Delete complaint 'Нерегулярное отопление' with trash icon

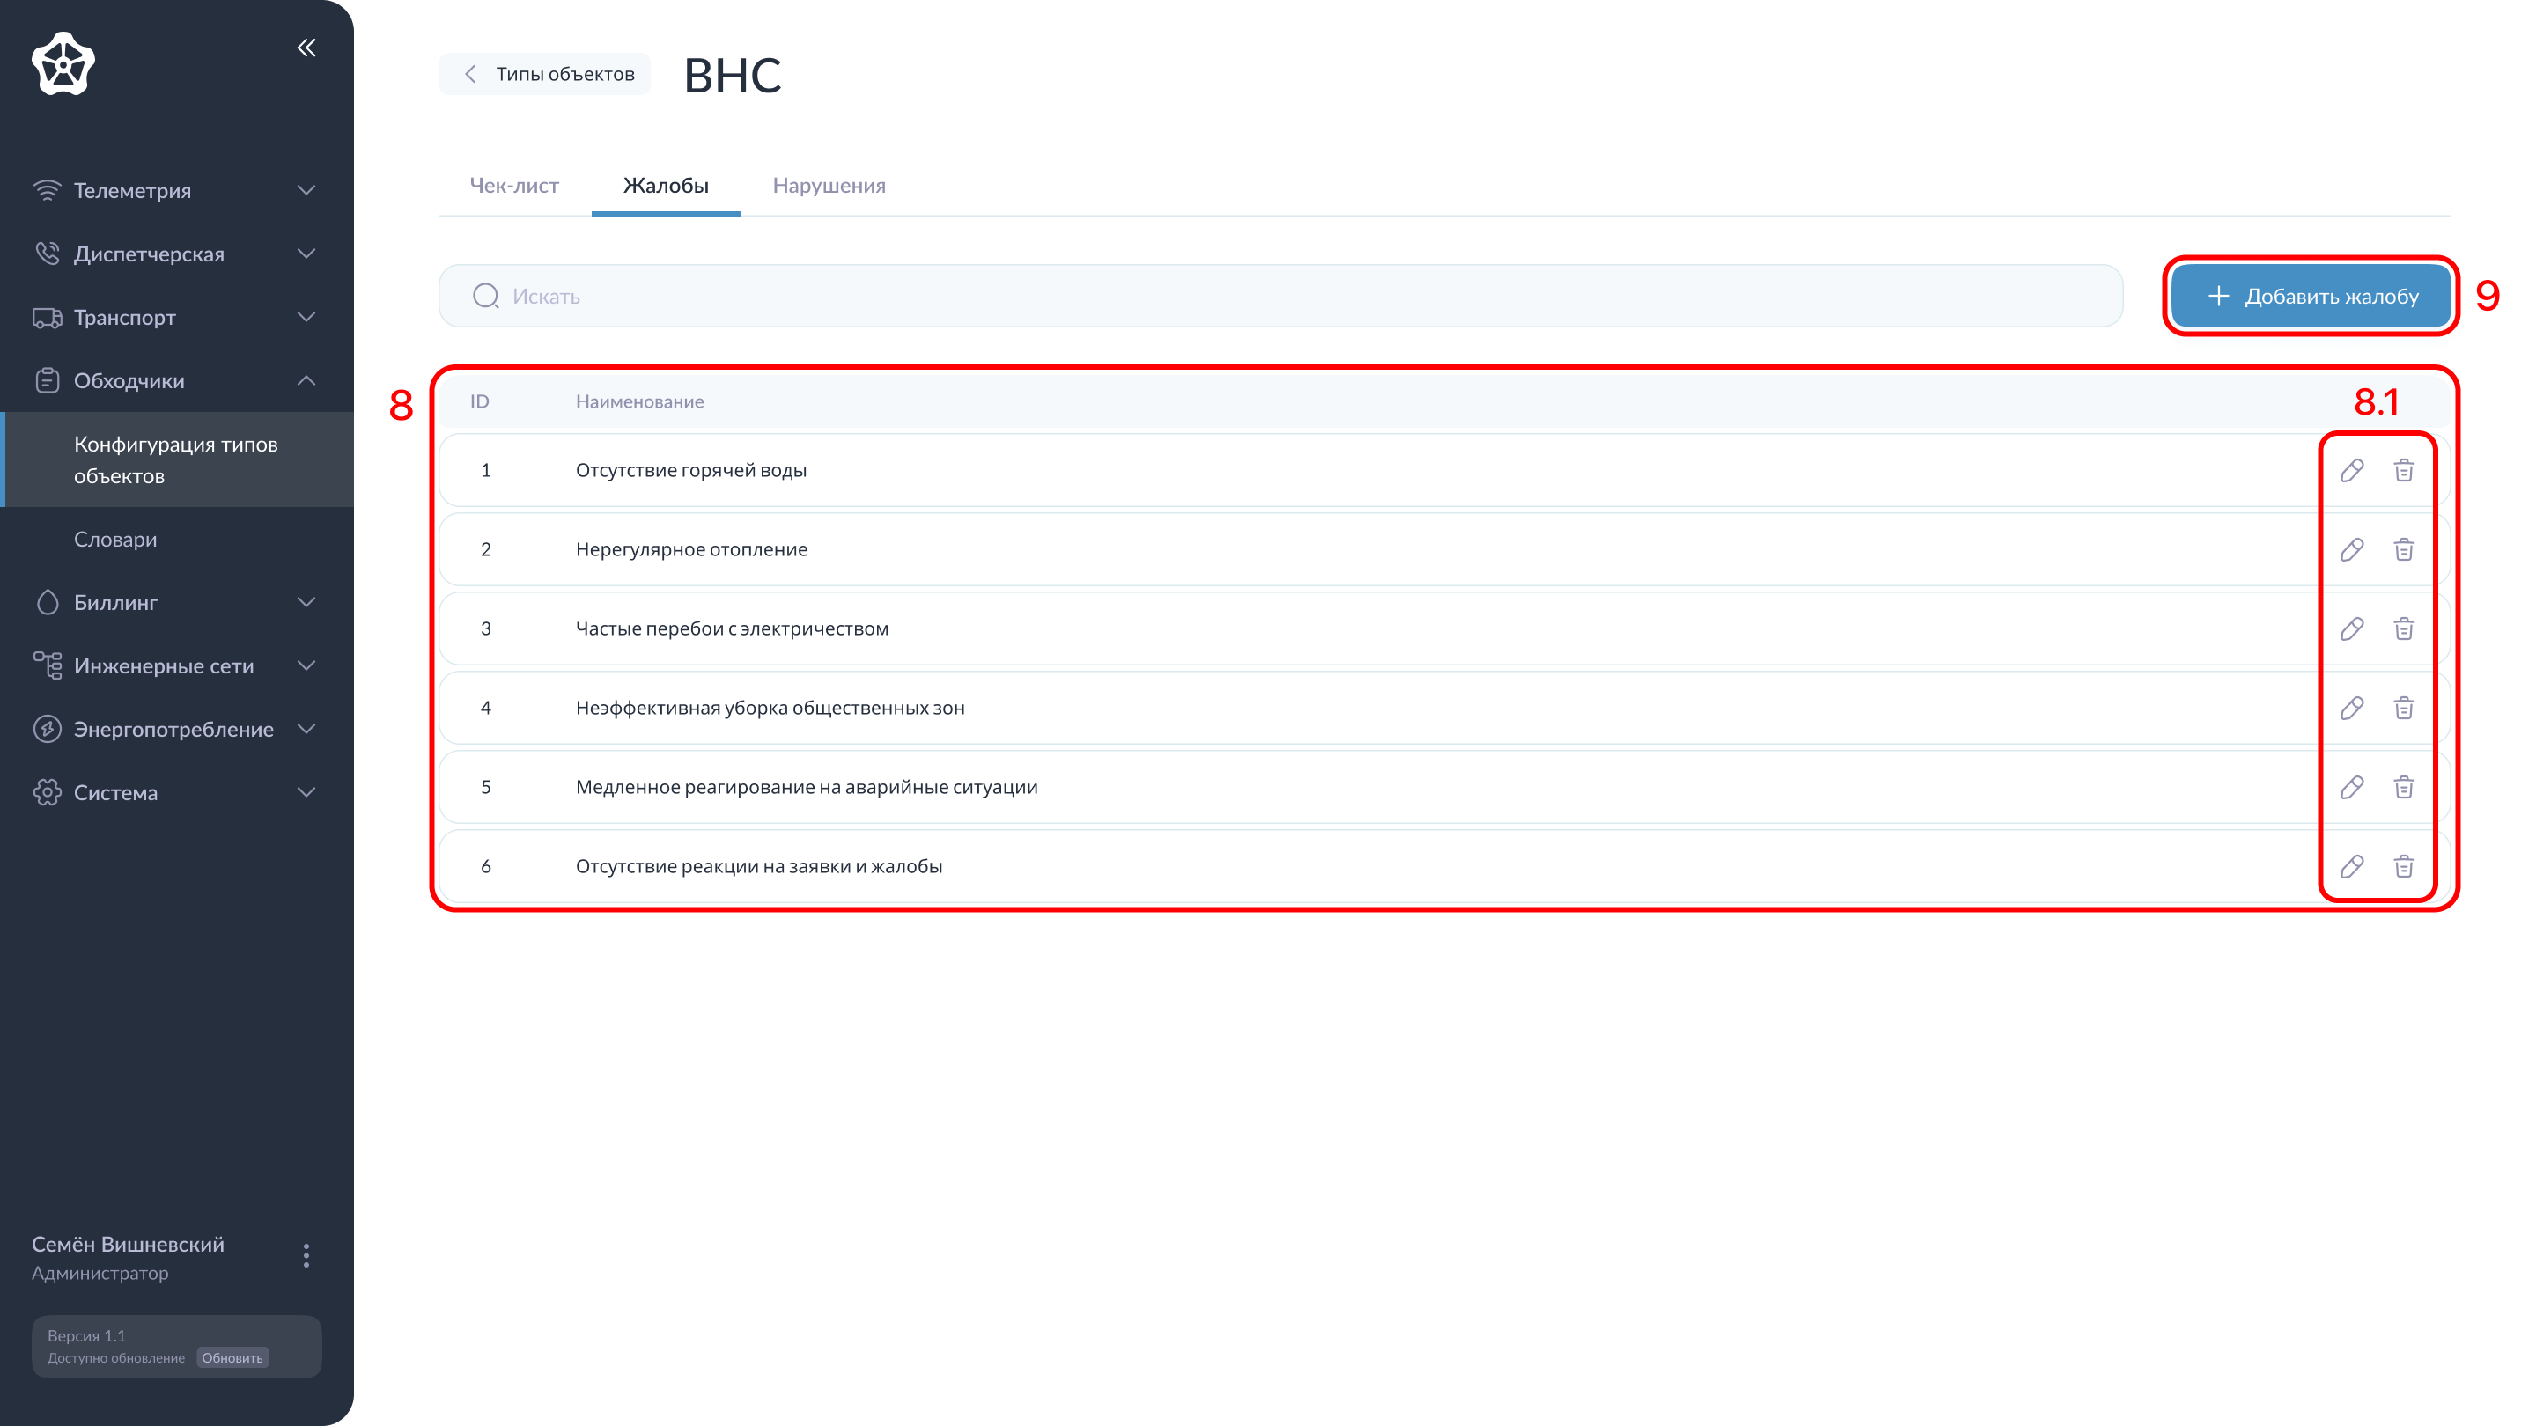click(2403, 549)
